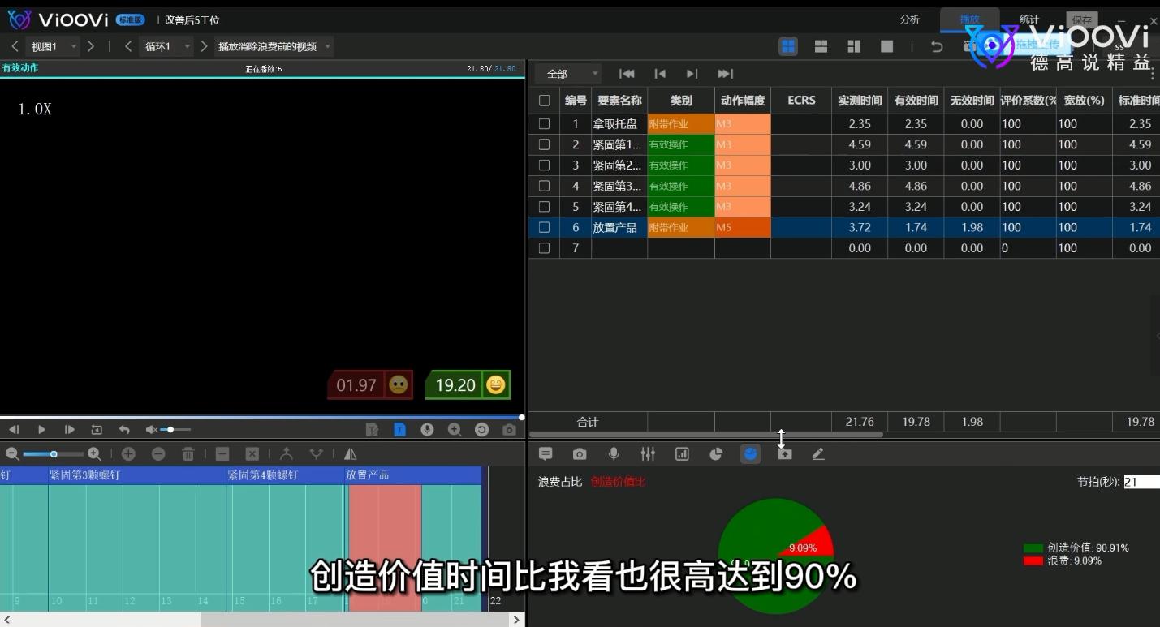Mute the playback volume speaker icon
Image resolution: width=1160 pixels, height=627 pixels.
(x=151, y=429)
